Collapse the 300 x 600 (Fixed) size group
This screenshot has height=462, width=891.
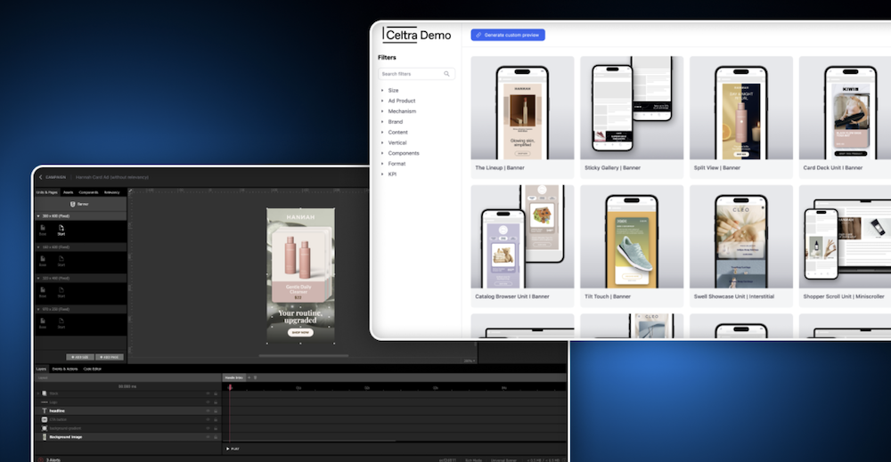[x=38, y=216]
